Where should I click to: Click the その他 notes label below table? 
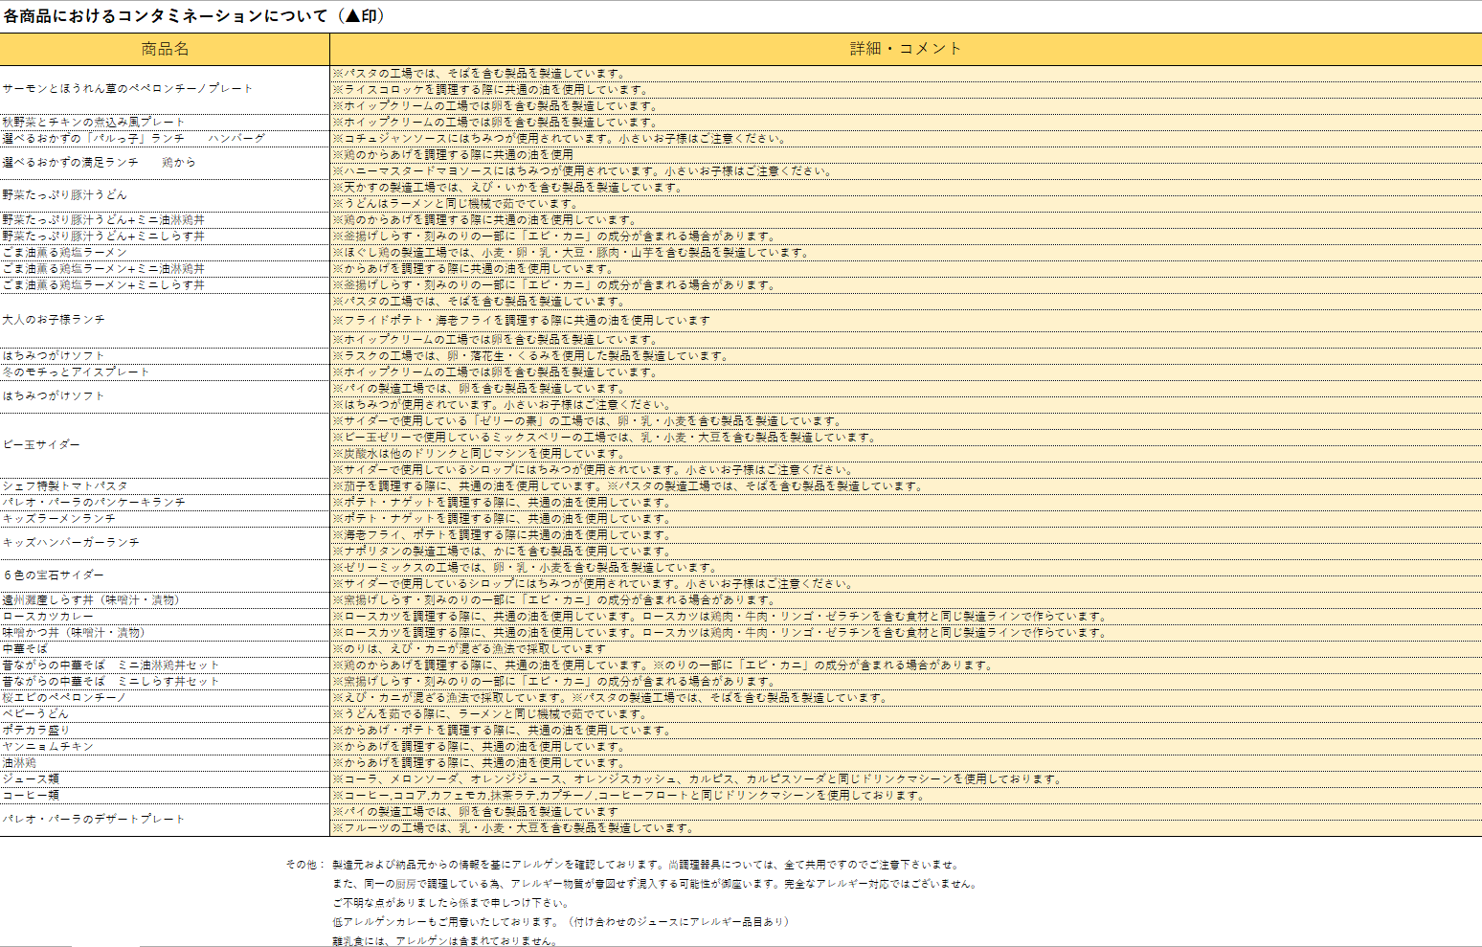[x=305, y=865]
